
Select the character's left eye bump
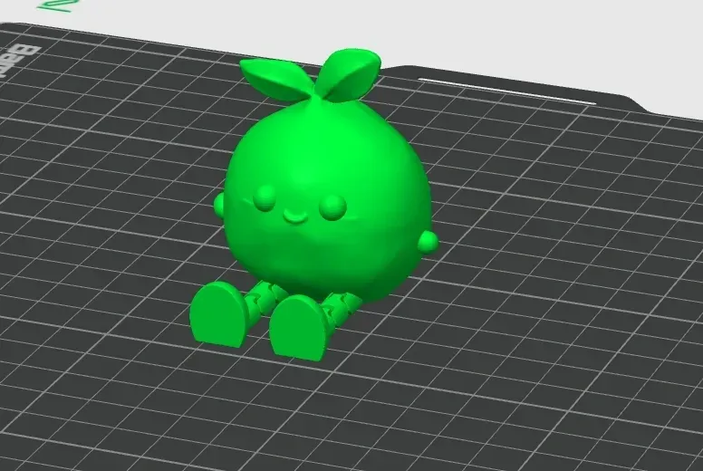point(265,197)
